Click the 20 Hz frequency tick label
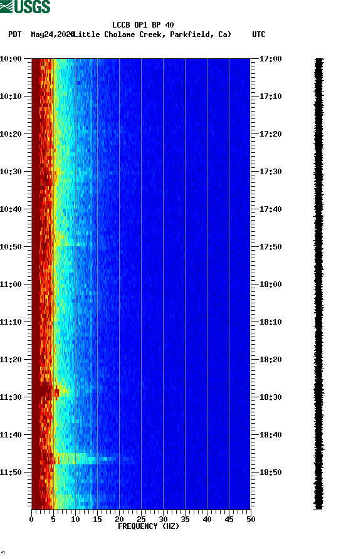This screenshot has height=559, width=346. 119,520
